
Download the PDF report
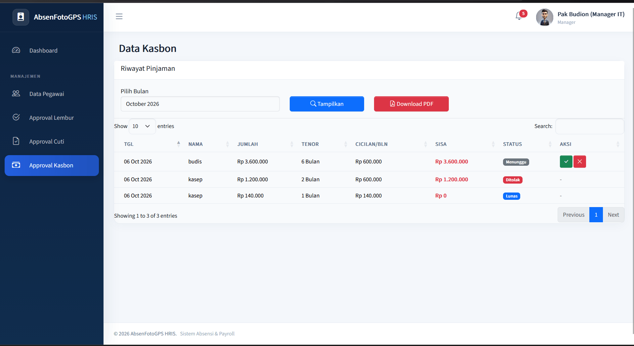(x=411, y=104)
